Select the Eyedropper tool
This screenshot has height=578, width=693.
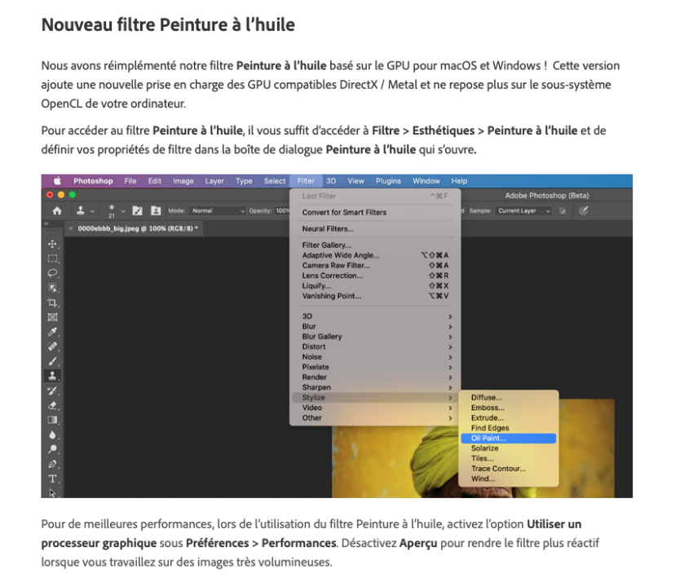pos(53,332)
